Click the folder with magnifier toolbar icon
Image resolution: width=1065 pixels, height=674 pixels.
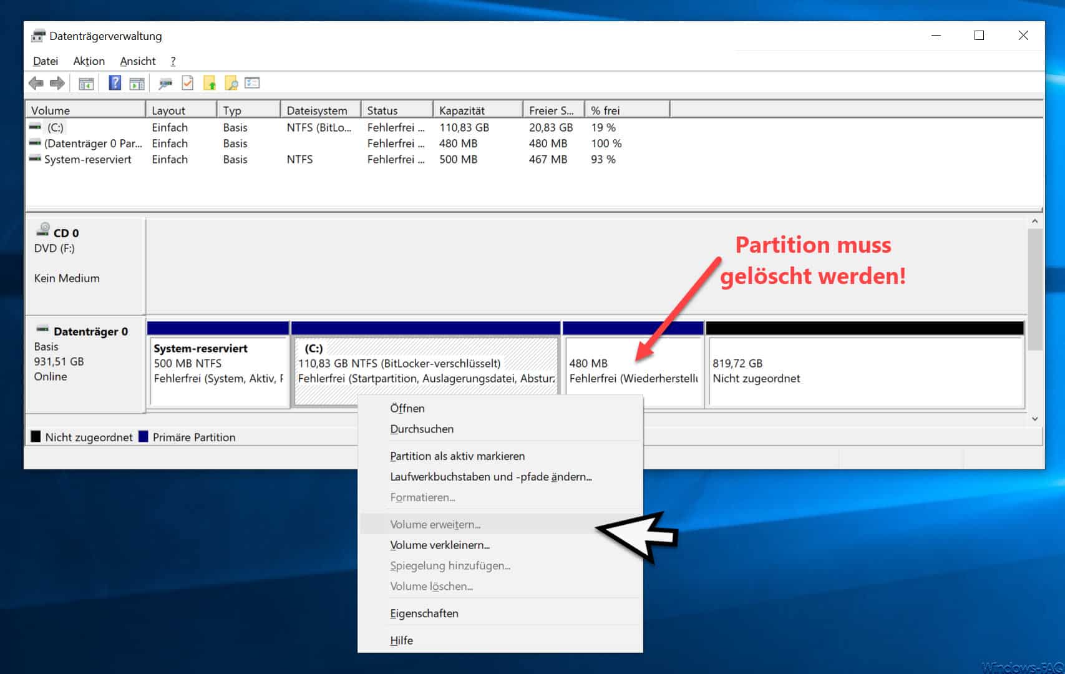(231, 83)
